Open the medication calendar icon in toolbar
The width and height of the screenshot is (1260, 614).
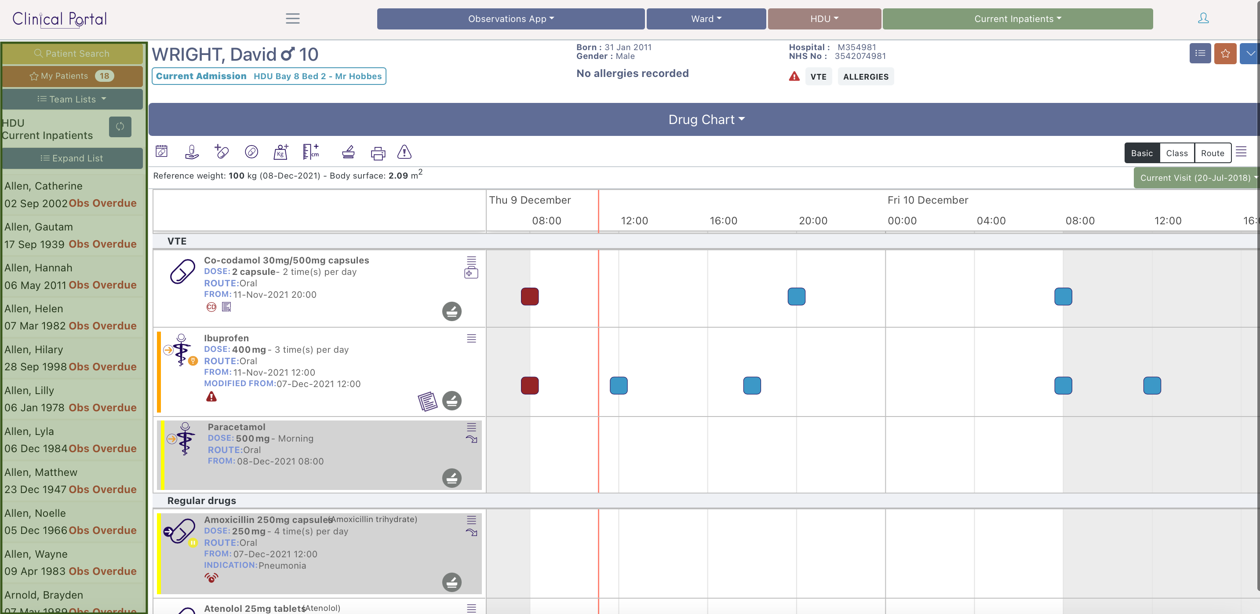tap(161, 152)
